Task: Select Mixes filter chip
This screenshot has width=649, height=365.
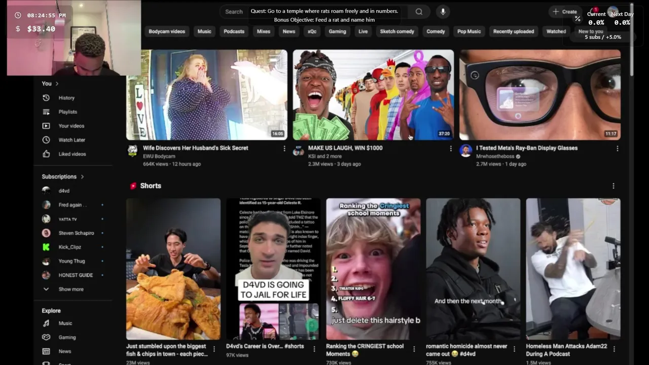Action: point(264,31)
